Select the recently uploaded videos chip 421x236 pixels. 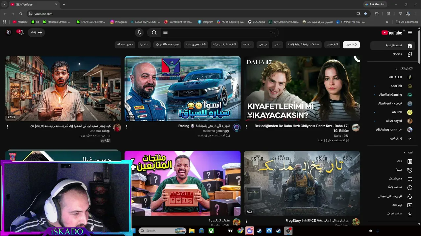point(168,45)
